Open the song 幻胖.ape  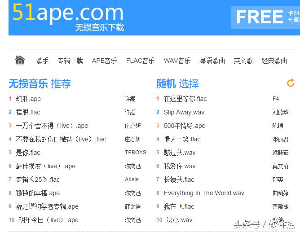coord(28,99)
